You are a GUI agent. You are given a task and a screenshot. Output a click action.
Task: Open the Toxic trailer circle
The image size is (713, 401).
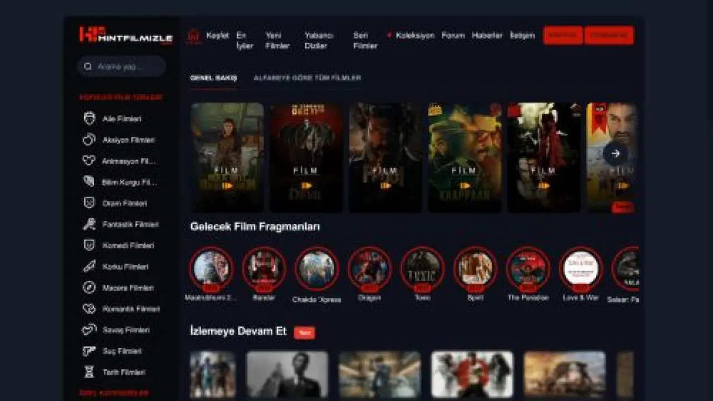422,269
